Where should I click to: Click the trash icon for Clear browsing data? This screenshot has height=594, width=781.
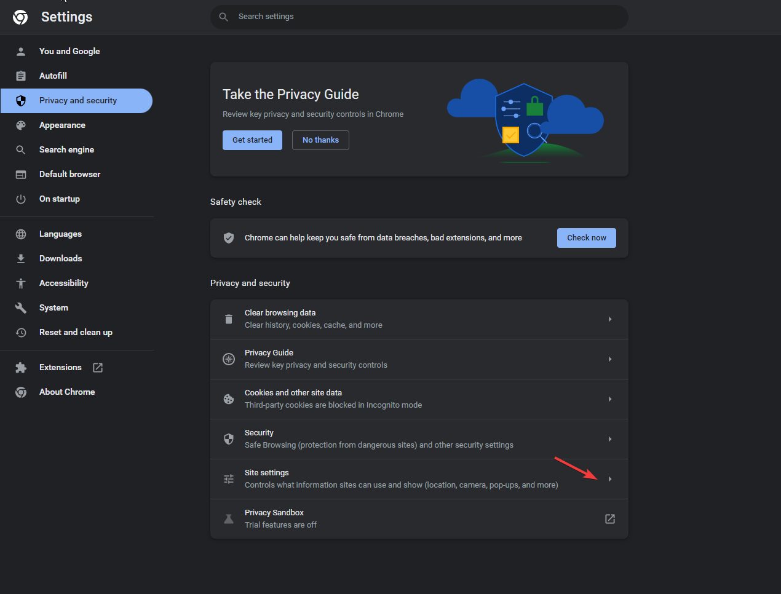coord(229,319)
